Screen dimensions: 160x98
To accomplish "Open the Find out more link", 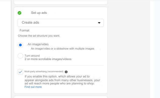I will [x=33, y=87].
